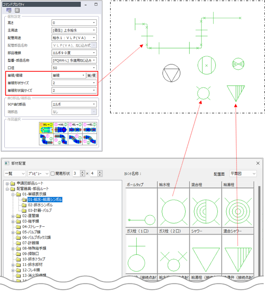The image size is (265, 295).
Task: Toggle the 簡易形状 checkbox
Action: coord(53,173)
